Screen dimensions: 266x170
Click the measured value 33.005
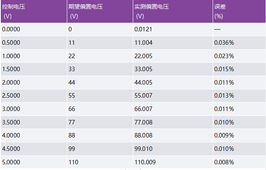[x=143, y=69]
